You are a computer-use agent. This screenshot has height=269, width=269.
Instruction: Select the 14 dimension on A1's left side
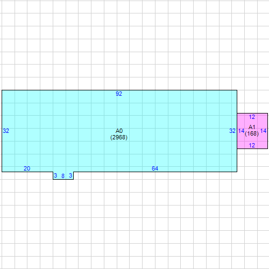[241, 131]
